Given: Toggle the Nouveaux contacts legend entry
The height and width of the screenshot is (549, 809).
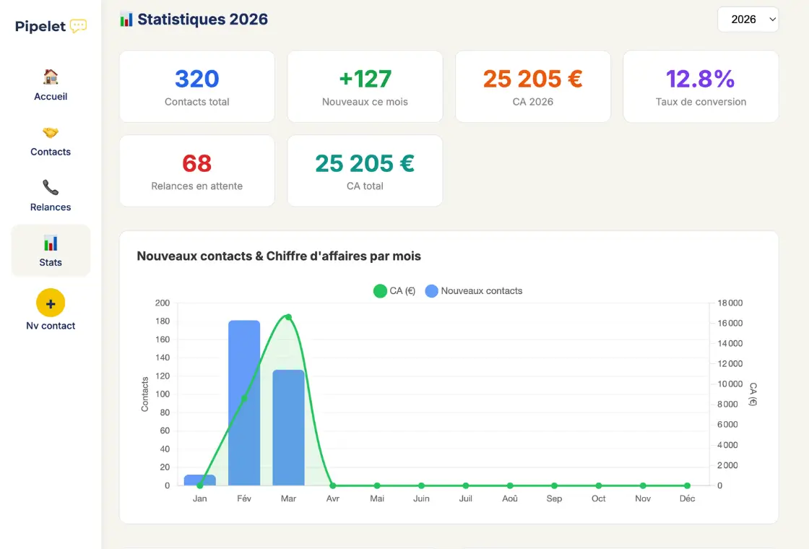Looking at the screenshot, I should 473,290.
